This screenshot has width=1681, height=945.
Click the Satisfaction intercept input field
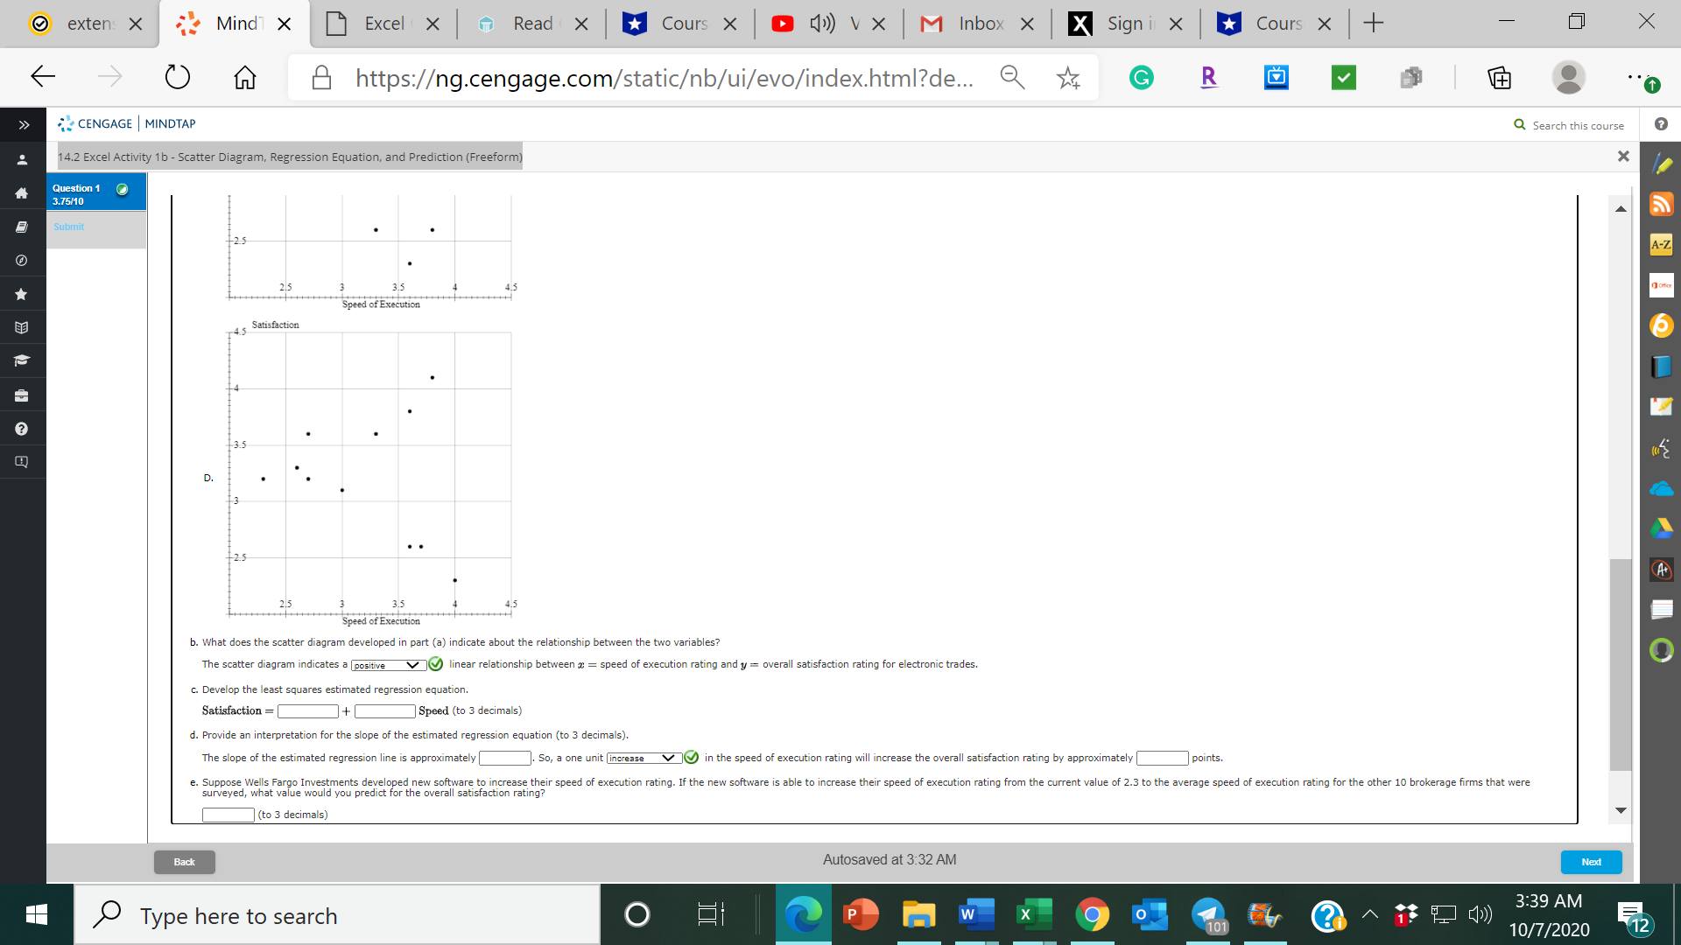pyautogui.click(x=307, y=711)
